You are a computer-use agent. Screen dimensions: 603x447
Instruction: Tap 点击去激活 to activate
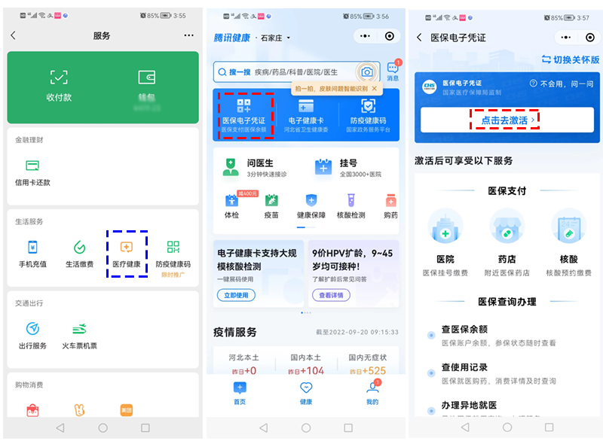(507, 120)
